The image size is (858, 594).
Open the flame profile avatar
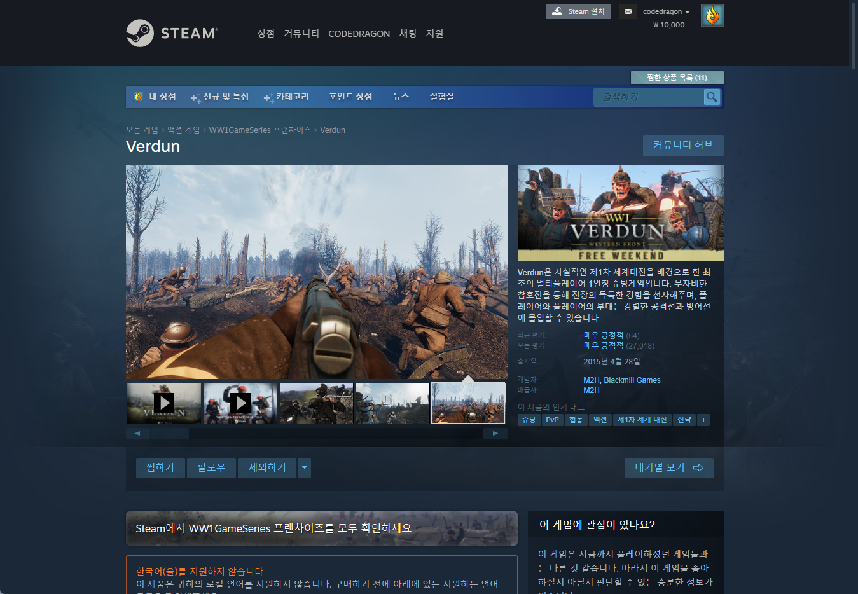pyautogui.click(x=712, y=15)
